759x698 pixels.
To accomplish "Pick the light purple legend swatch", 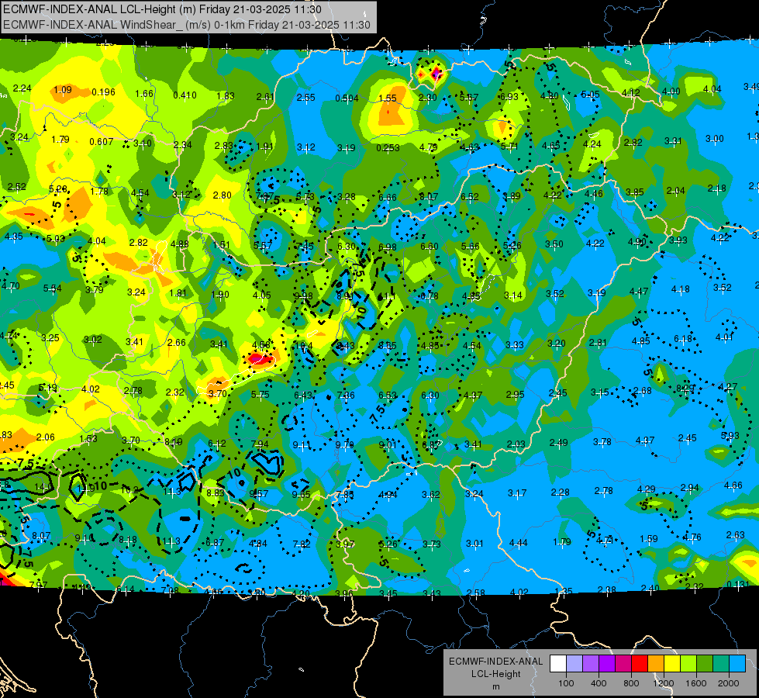I will [591, 664].
